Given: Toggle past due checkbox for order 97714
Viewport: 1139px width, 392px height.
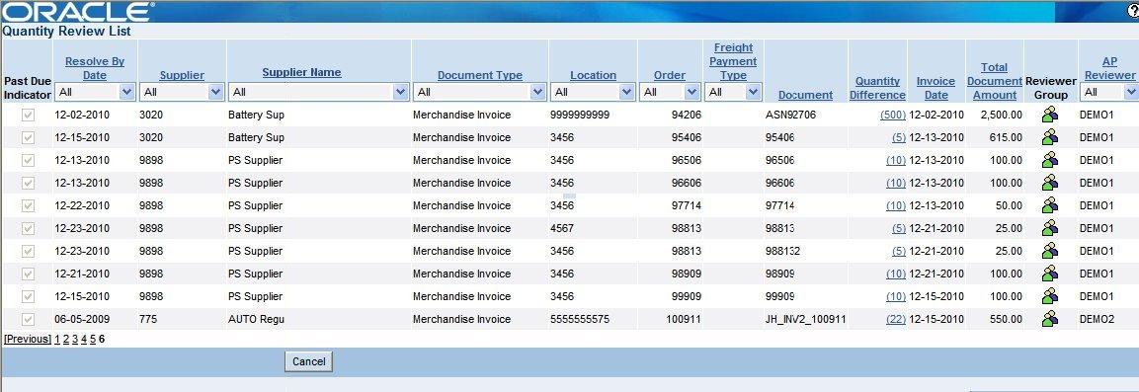Looking at the screenshot, I should coord(28,205).
